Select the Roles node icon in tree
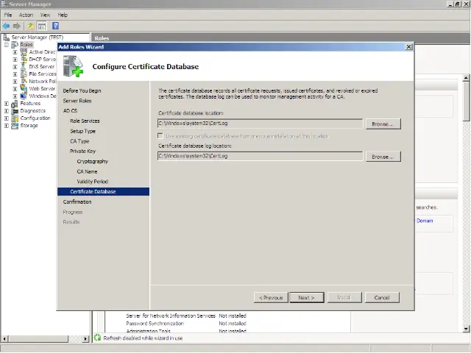471x353 pixels. (15, 45)
